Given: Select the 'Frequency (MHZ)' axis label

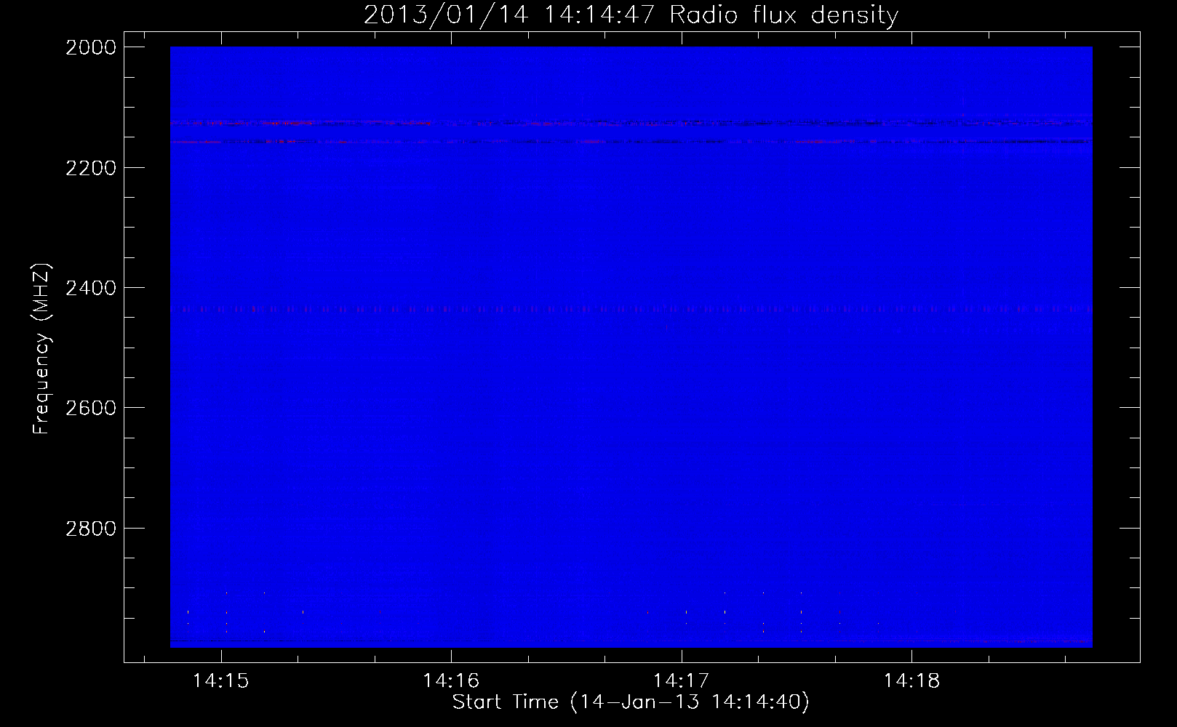Looking at the screenshot, I should coord(41,349).
